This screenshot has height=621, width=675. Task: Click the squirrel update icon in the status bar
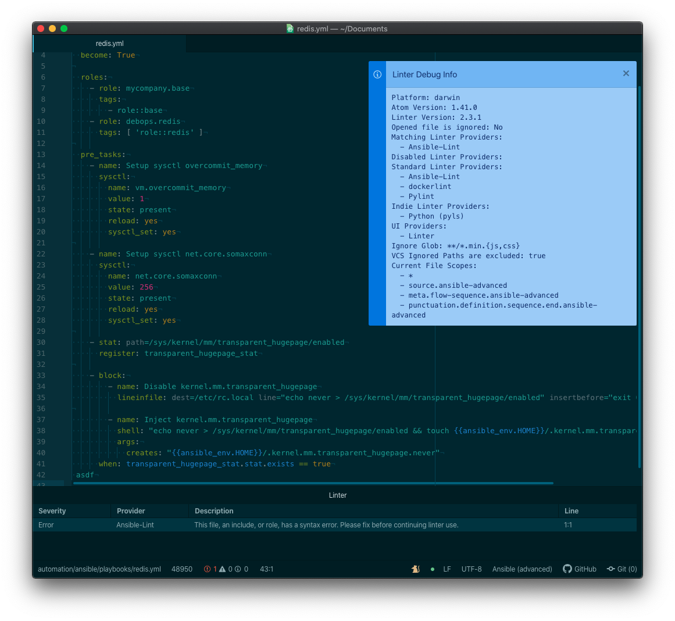click(x=416, y=569)
